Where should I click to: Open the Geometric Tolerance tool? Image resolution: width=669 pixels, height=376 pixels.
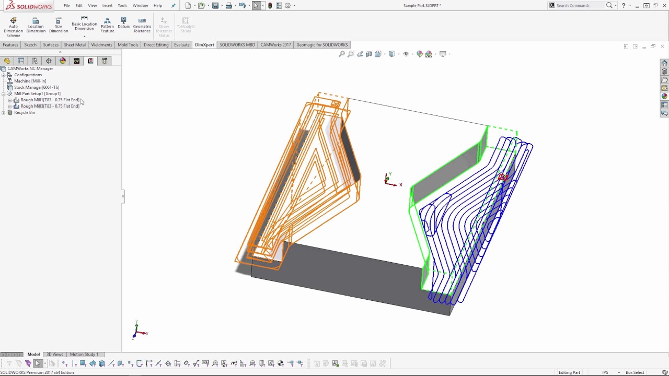(142, 25)
